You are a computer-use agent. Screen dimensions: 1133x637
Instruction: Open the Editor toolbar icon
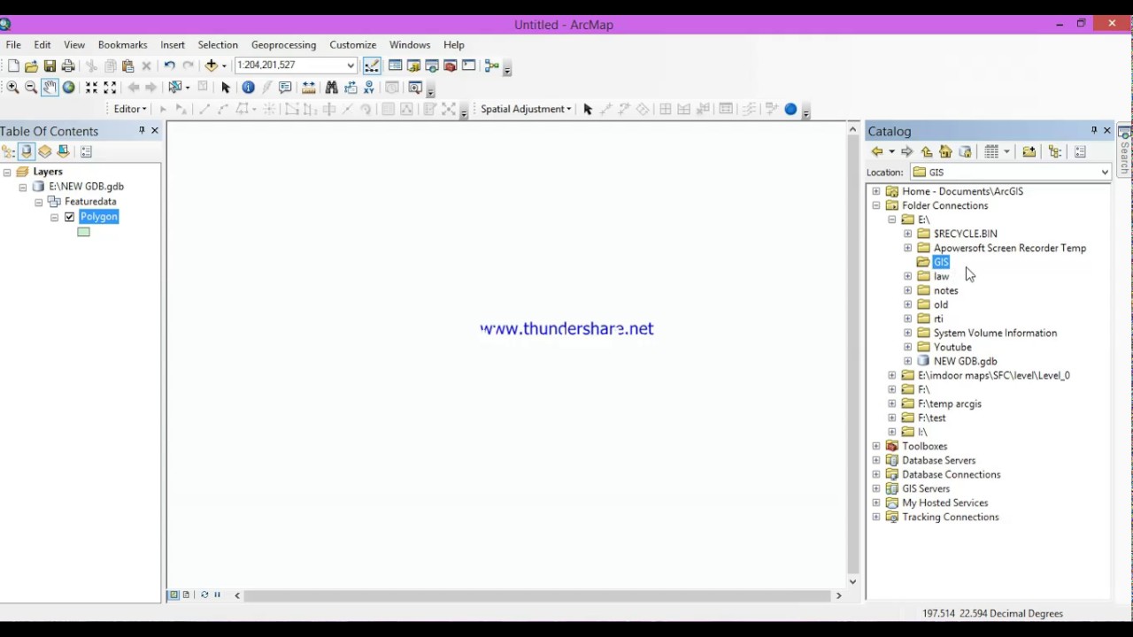click(x=372, y=65)
